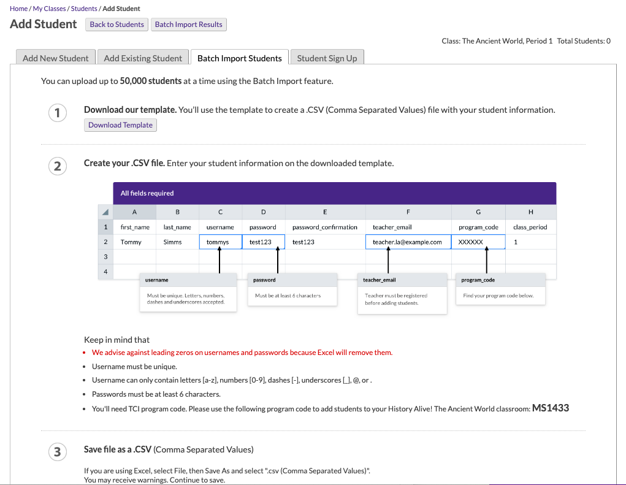
Task: Go to Students using the breadcrumb link
Action: point(83,9)
